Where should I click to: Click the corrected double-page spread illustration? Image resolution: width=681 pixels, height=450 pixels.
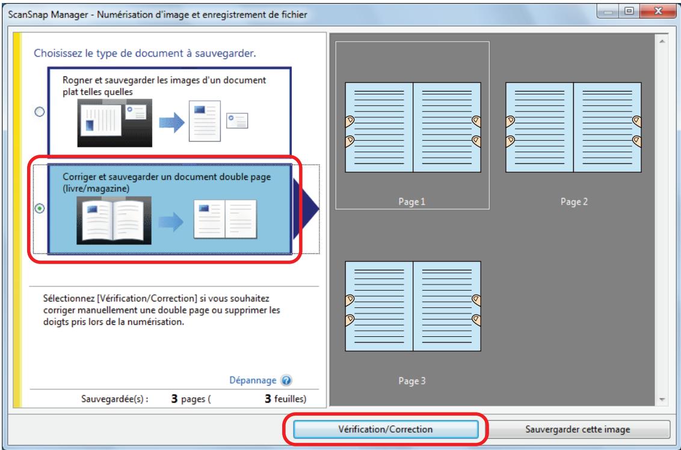[x=225, y=220]
